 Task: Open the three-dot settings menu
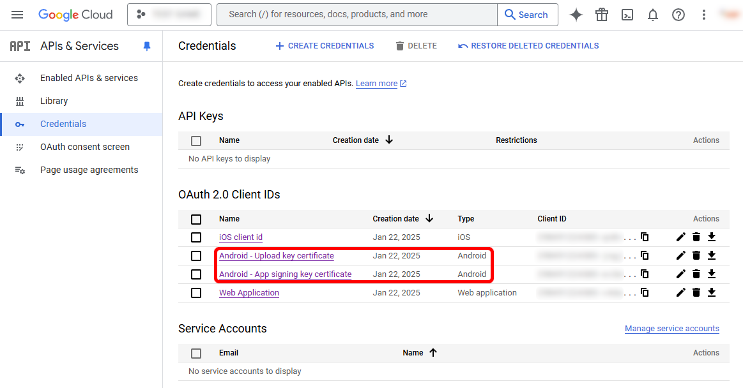704,15
